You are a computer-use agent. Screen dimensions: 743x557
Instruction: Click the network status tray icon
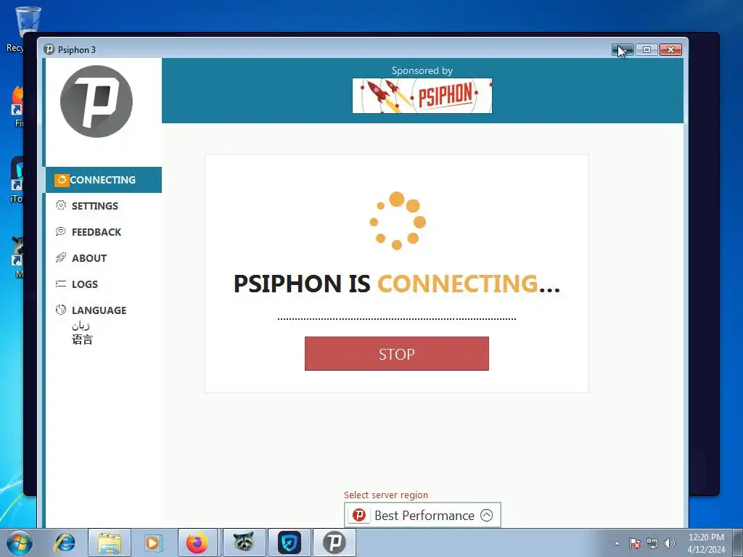click(652, 543)
